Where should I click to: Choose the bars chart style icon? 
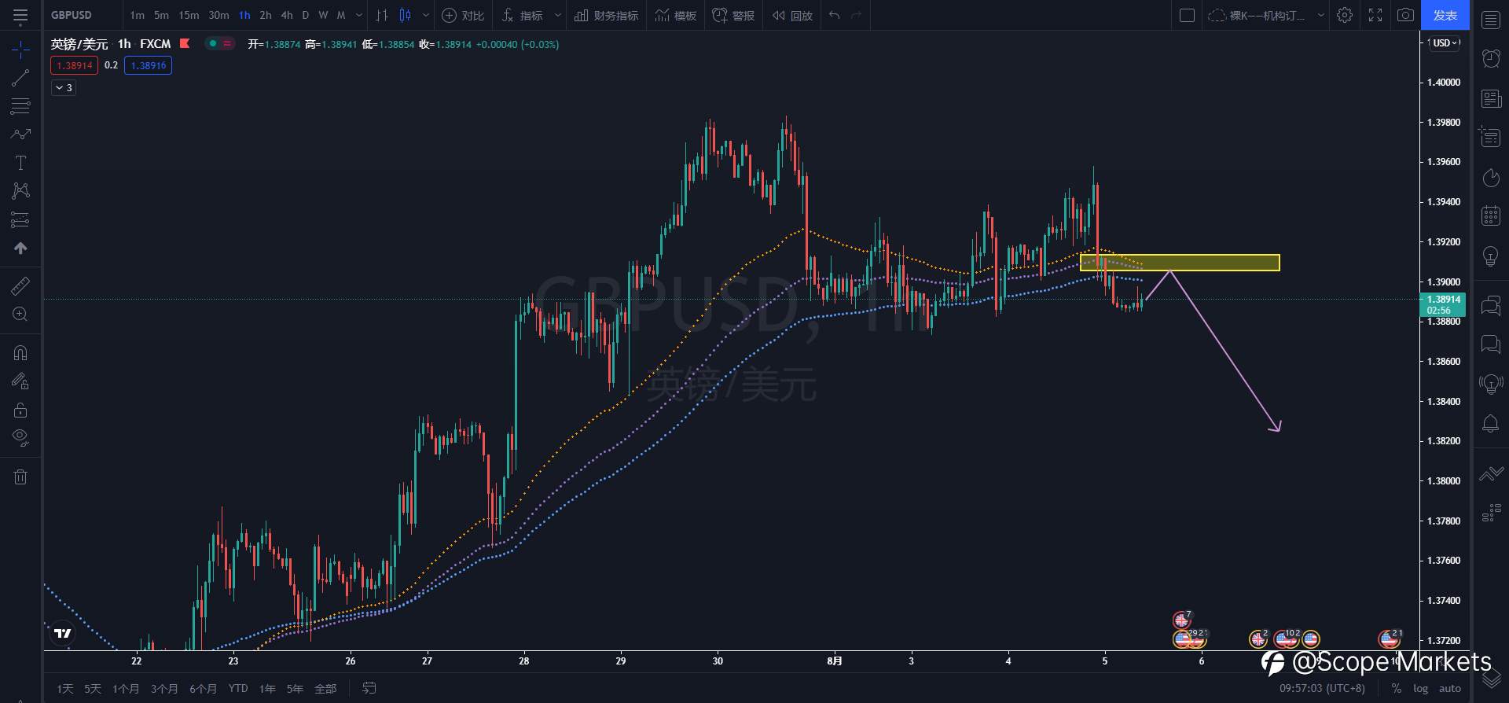[382, 15]
